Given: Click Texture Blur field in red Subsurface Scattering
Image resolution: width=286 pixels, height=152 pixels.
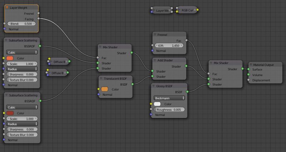Looking at the screenshot, I should (x=22, y=135).
